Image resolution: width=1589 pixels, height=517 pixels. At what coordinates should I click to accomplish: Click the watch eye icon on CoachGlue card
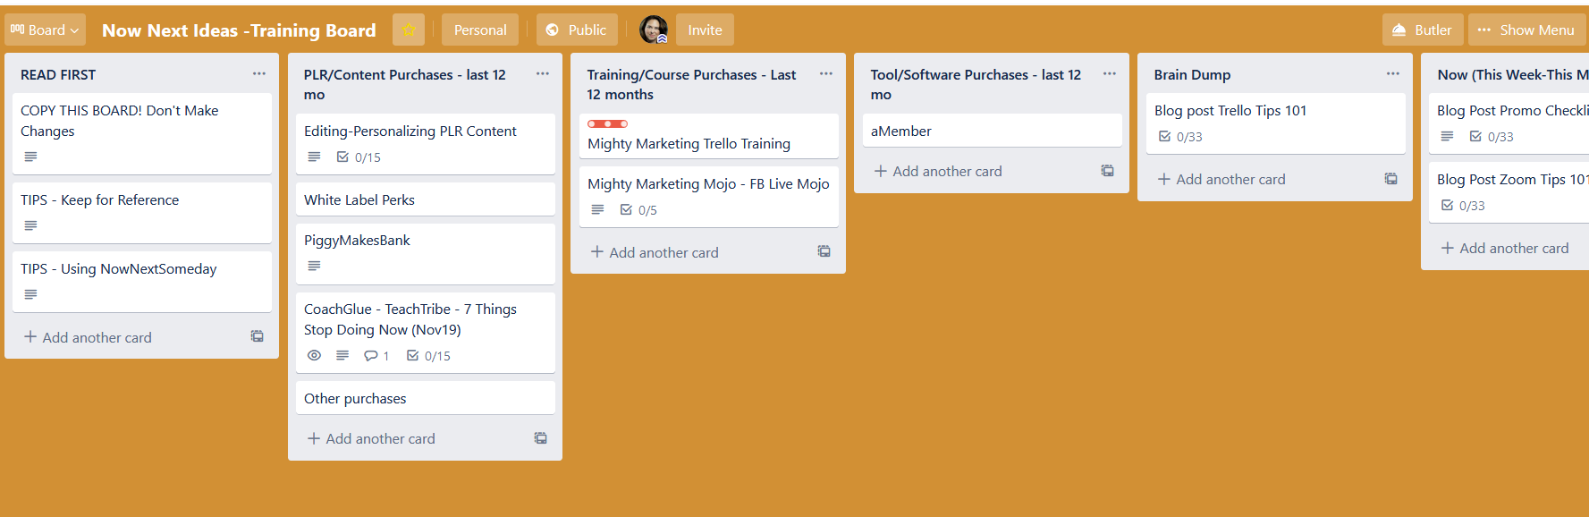click(x=314, y=355)
